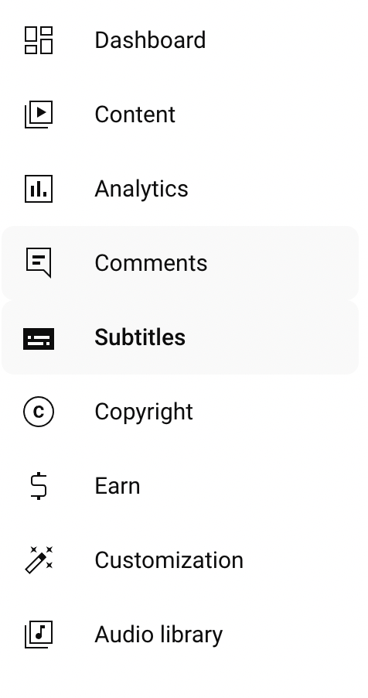Click the Analytics bar chart icon

39,189
